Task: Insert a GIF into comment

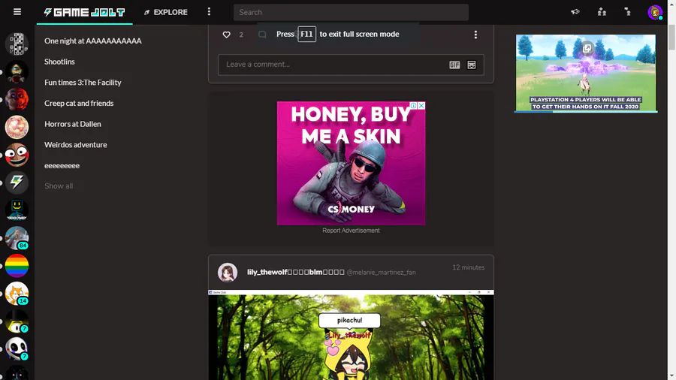Action: (x=454, y=65)
